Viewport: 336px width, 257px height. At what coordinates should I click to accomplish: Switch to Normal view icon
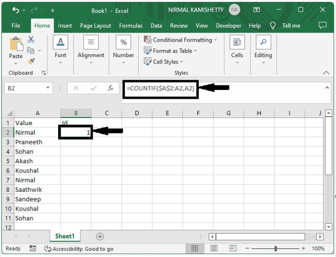[x=194, y=248]
